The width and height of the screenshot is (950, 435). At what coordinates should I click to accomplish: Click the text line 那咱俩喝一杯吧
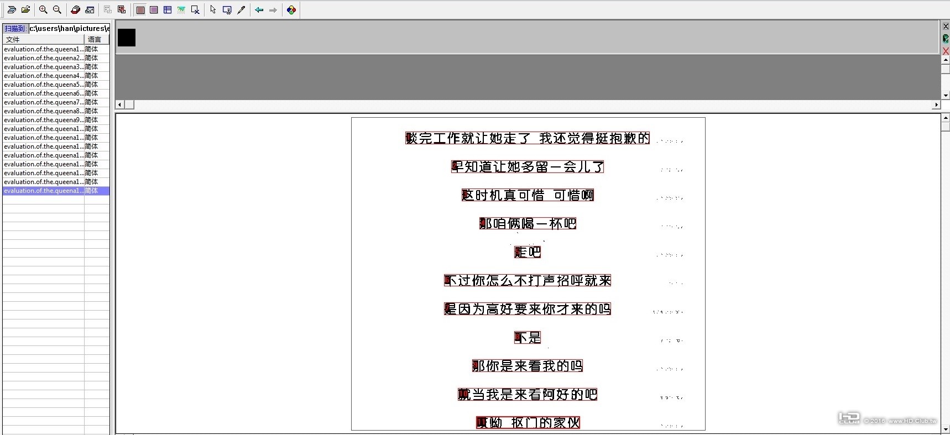(x=528, y=223)
